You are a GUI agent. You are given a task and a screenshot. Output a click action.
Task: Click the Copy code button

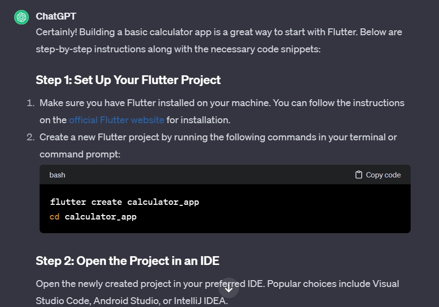[x=377, y=175]
